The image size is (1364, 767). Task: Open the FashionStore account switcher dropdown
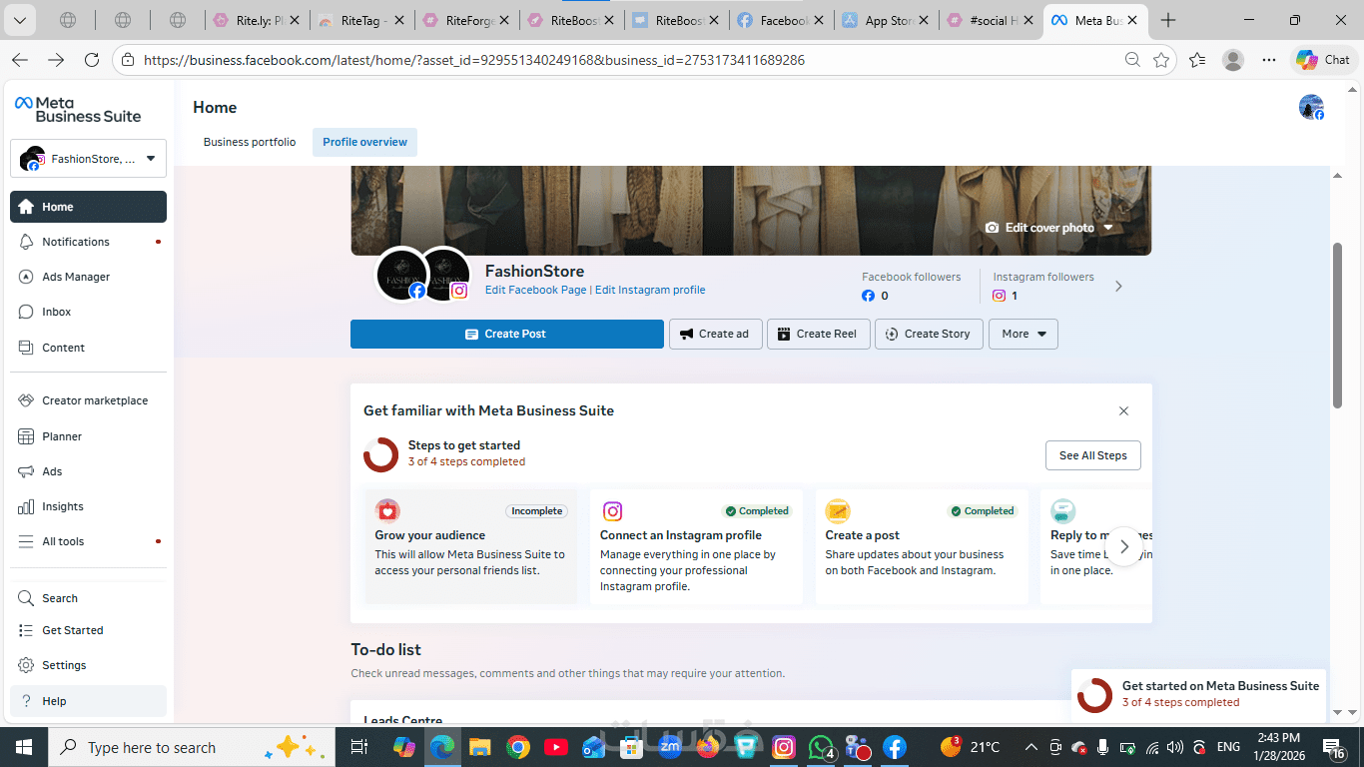88,158
